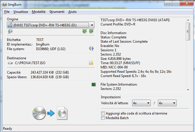This screenshot has height=132, width=195.
Task: Click the disc help icon beside File system
Action: pyautogui.click(x=91, y=48)
